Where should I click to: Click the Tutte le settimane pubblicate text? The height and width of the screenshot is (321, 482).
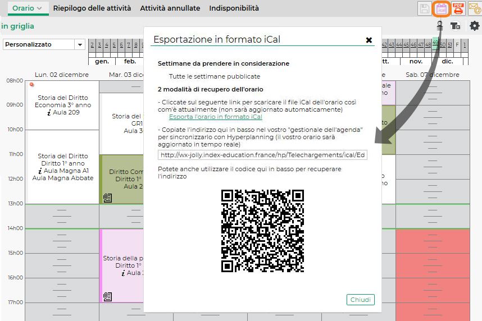coord(215,76)
